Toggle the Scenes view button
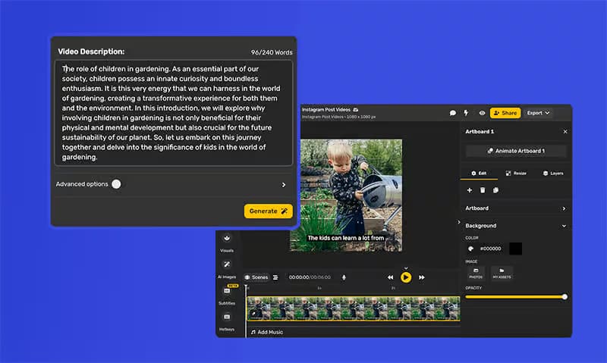The height and width of the screenshot is (363, 607). point(256,277)
